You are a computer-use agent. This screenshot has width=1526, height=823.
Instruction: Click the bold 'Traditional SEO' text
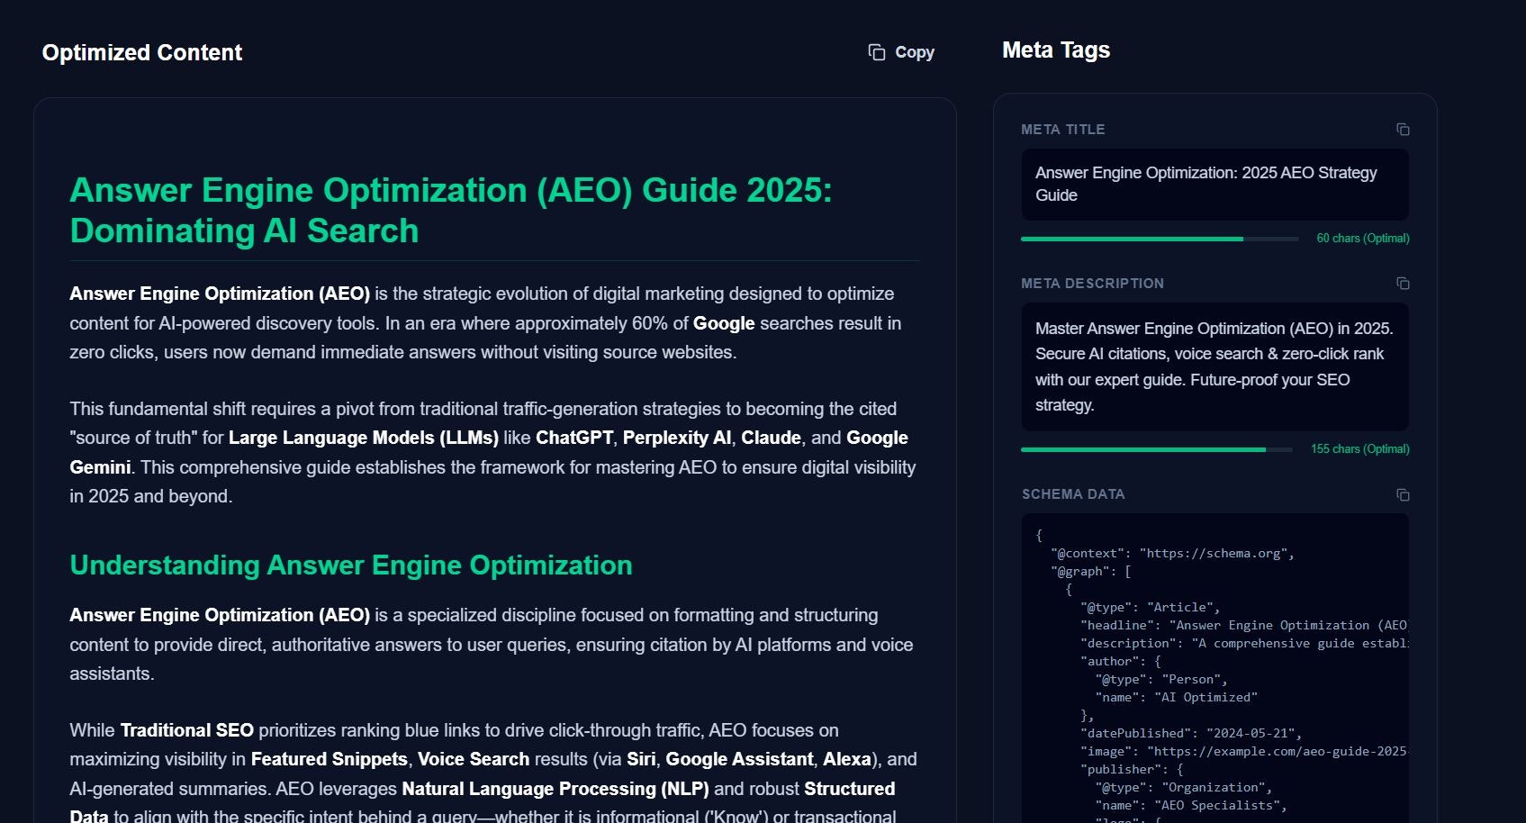(187, 730)
